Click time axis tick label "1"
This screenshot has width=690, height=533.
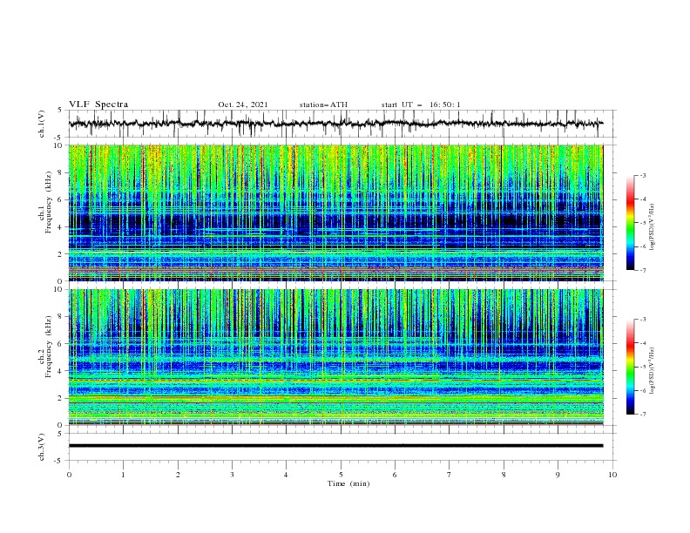[123, 475]
